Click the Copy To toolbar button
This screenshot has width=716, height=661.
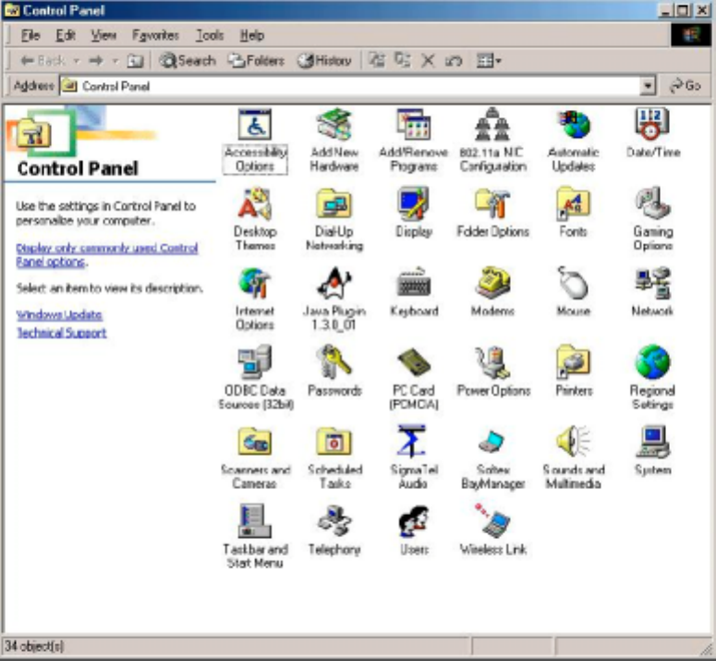(402, 60)
